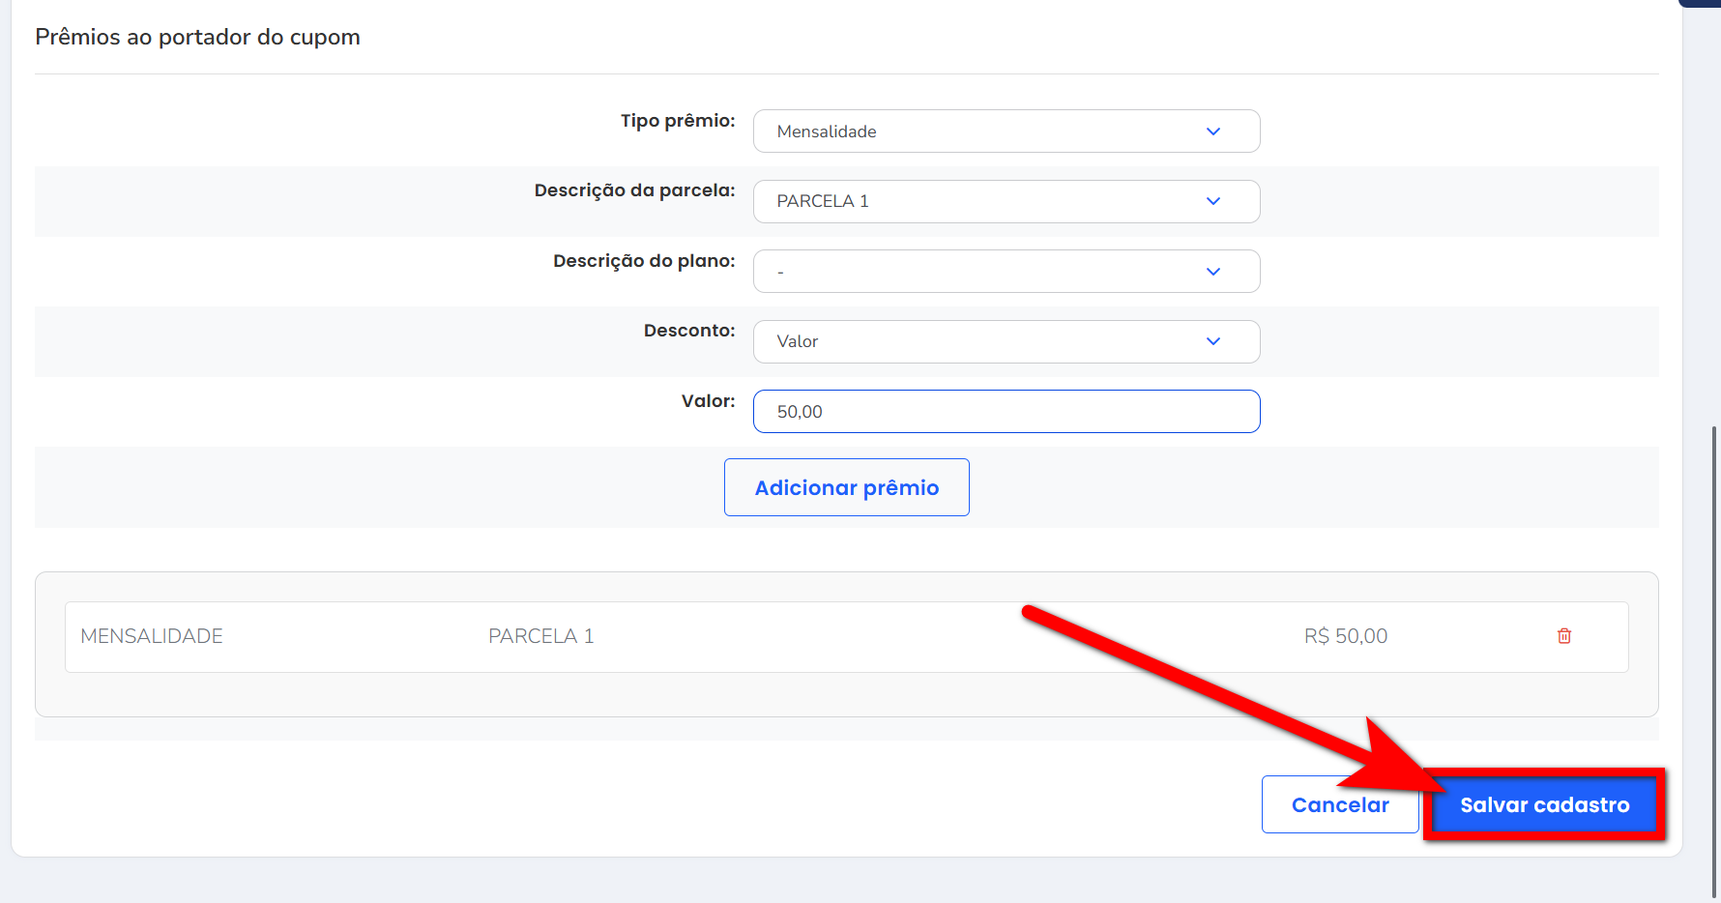Click the Prêmios ao portador do cupom heading
This screenshot has height=903, width=1721.
click(197, 37)
